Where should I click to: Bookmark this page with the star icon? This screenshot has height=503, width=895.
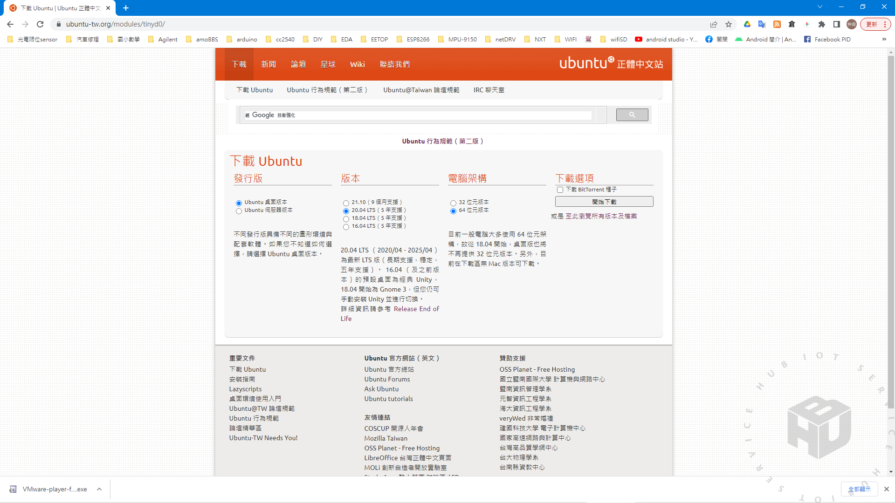coord(729,24)
